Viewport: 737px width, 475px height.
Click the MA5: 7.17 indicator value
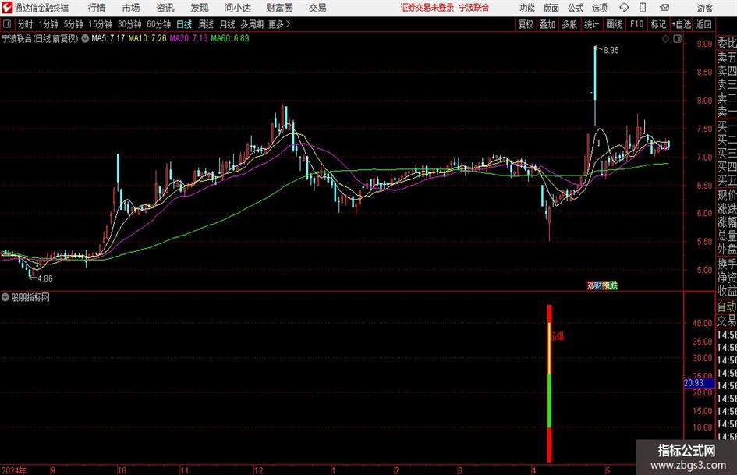click(x=108, y=38)
